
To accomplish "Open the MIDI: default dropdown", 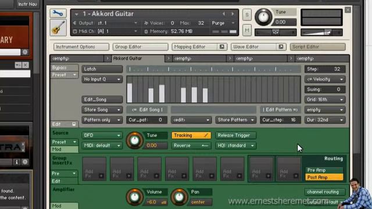I will coord(102,146).
